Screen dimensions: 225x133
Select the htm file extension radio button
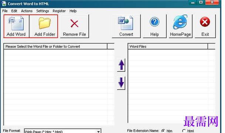163,131
